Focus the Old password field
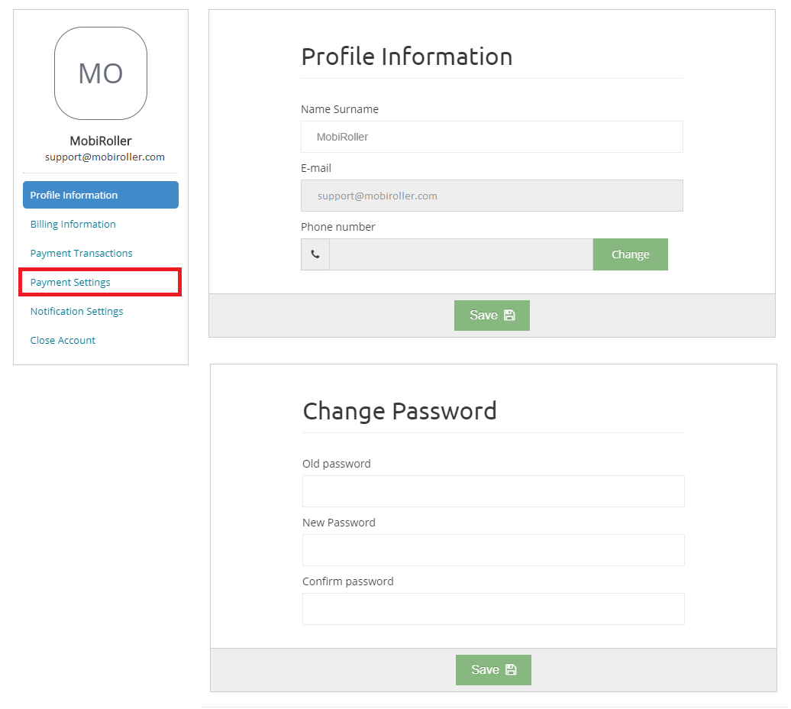 coord(493,491)
